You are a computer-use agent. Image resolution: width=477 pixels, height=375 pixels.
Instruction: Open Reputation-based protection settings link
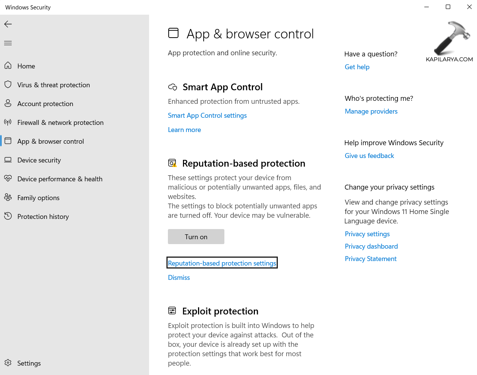[x=222, y=263]
